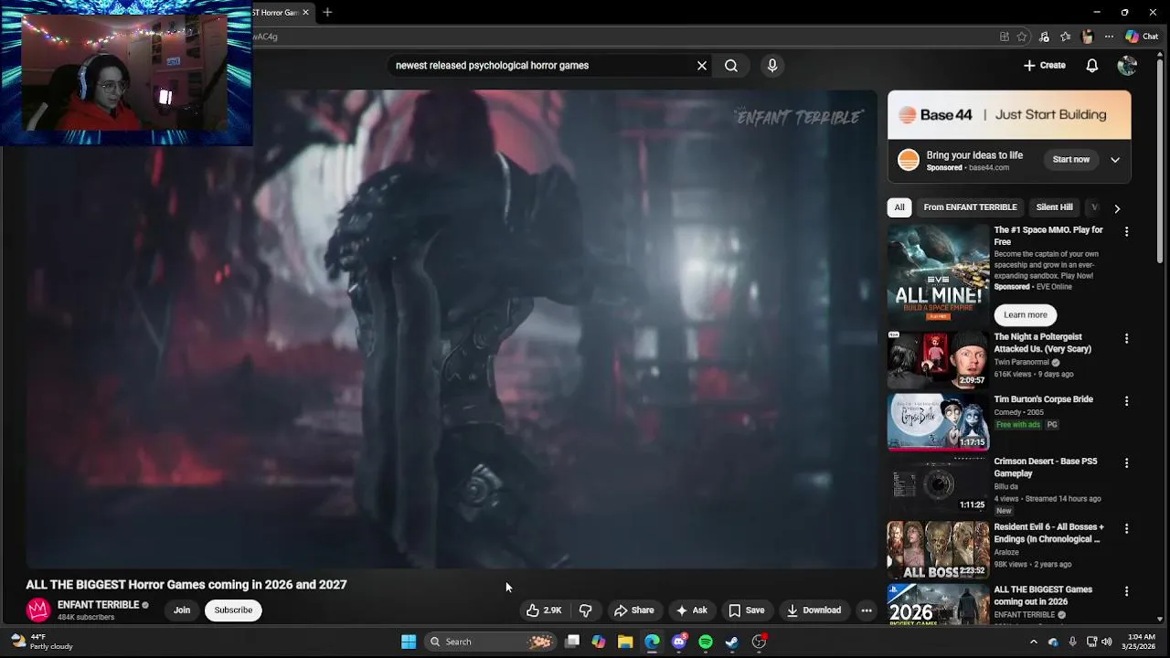The width and height of the screenshot is (1170, 658).
Task: Dislike the video with thumbs down
Action: [586, 610]
